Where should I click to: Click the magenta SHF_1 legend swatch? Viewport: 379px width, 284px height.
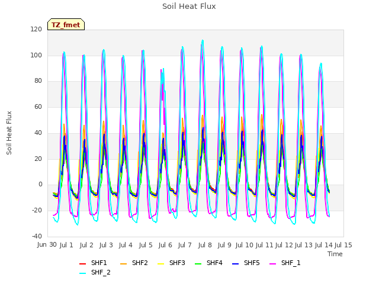272,263
